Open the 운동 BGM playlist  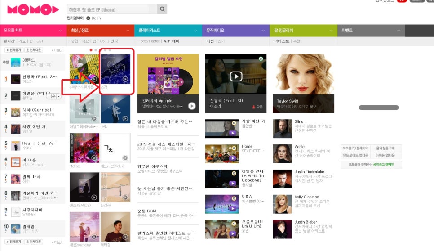tap(147, 211)
